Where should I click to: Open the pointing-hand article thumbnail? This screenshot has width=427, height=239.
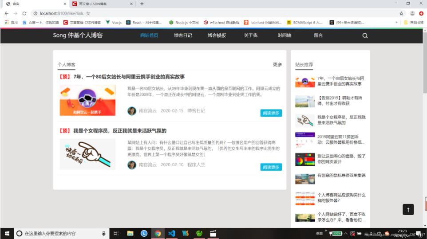(x=88, y=154)
